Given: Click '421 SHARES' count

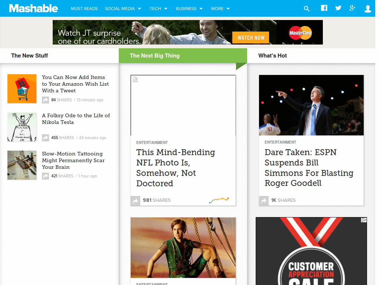Looking at the screenshot, I should [62, 176].
